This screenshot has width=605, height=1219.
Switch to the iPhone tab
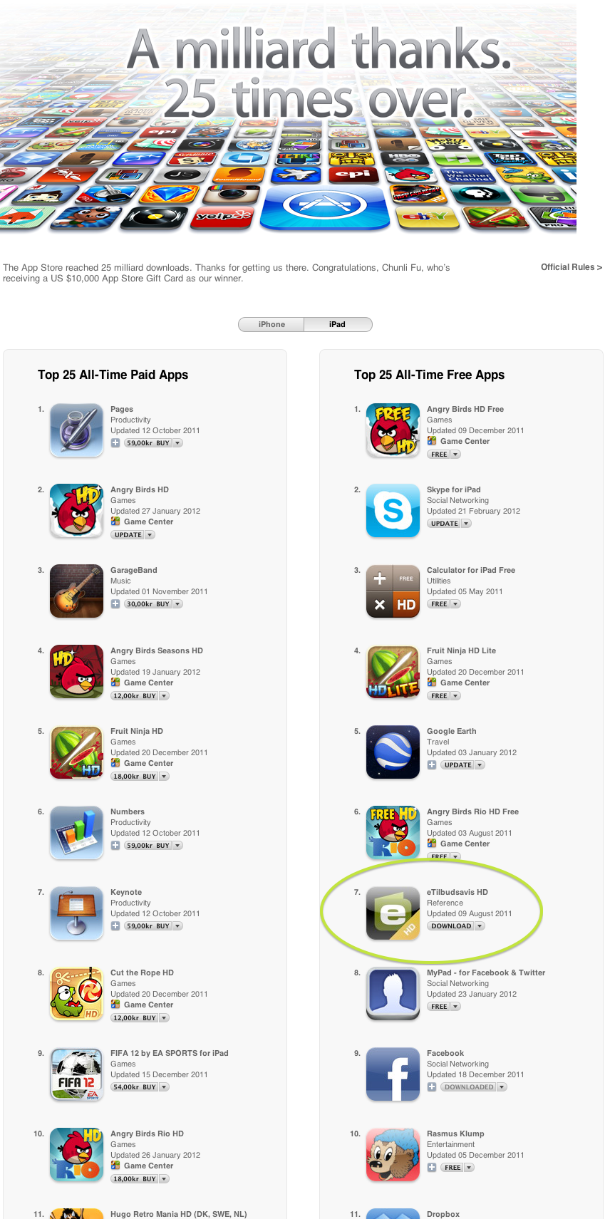point(272,324)
